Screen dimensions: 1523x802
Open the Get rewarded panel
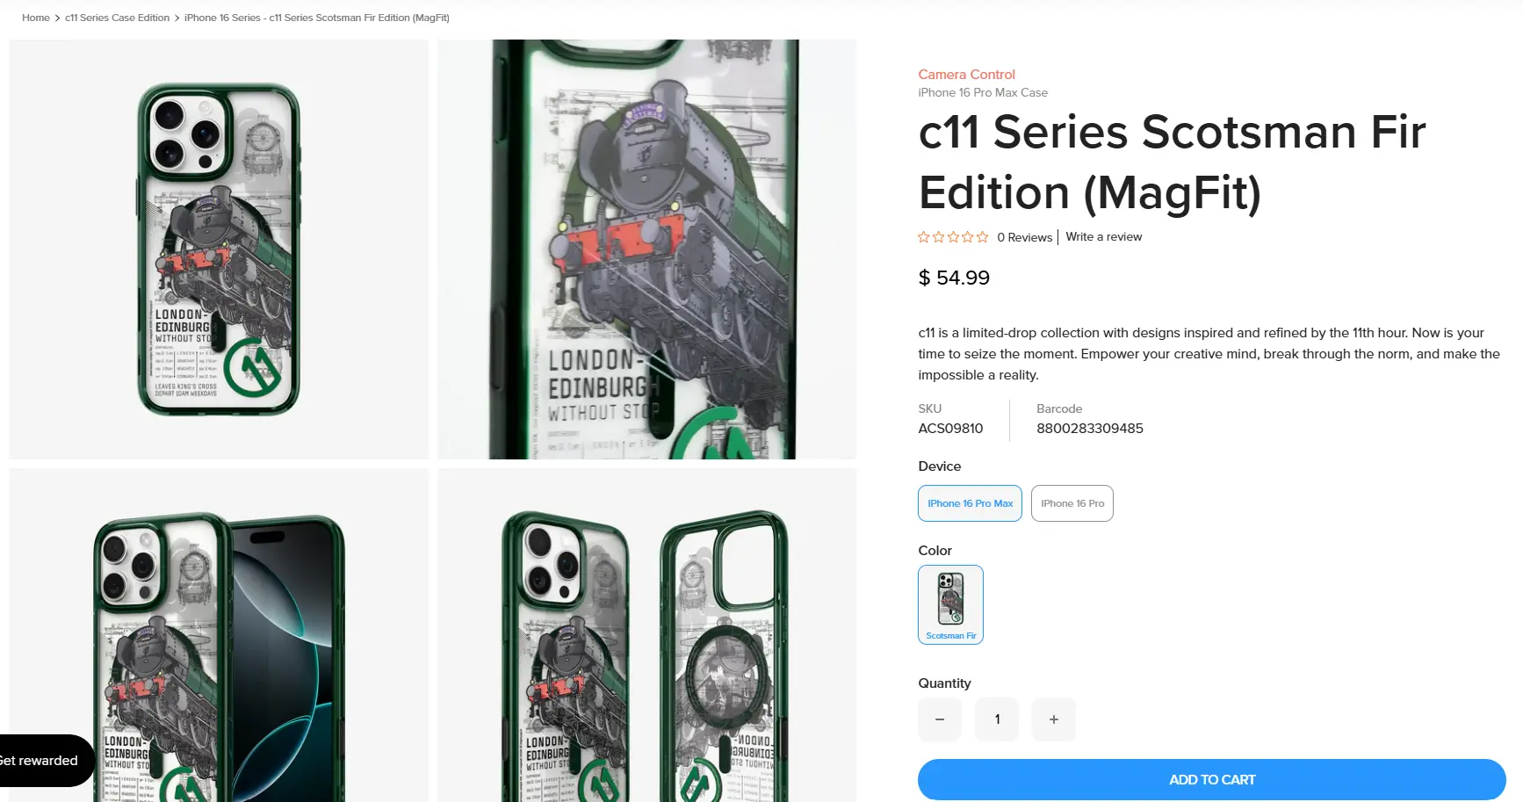[x=40, y=760]
